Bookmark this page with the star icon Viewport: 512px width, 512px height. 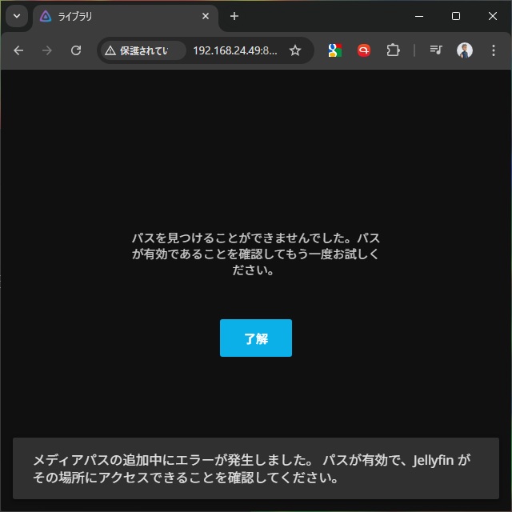pos(294,50)
